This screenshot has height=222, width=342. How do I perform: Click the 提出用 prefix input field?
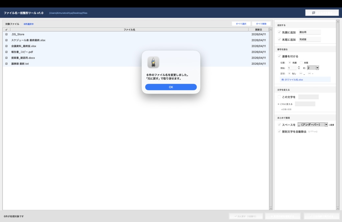(309, 32)
